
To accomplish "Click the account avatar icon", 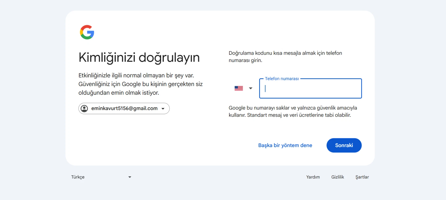I will tap(84, 108).
